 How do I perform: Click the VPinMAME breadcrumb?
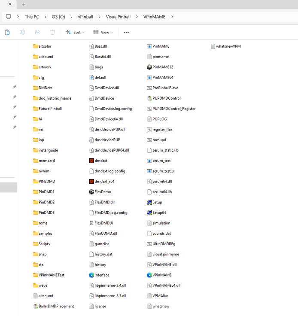click(x=154, y=17)
